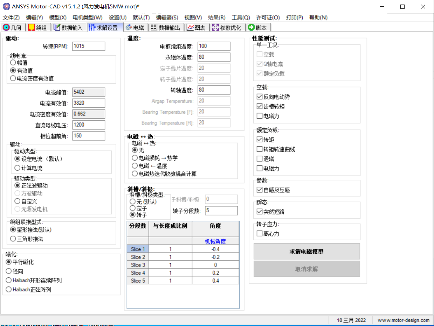This screenshot has height=326, width=434.
Task: Open the 设置(U) menu
Action: tap(118, 17)
